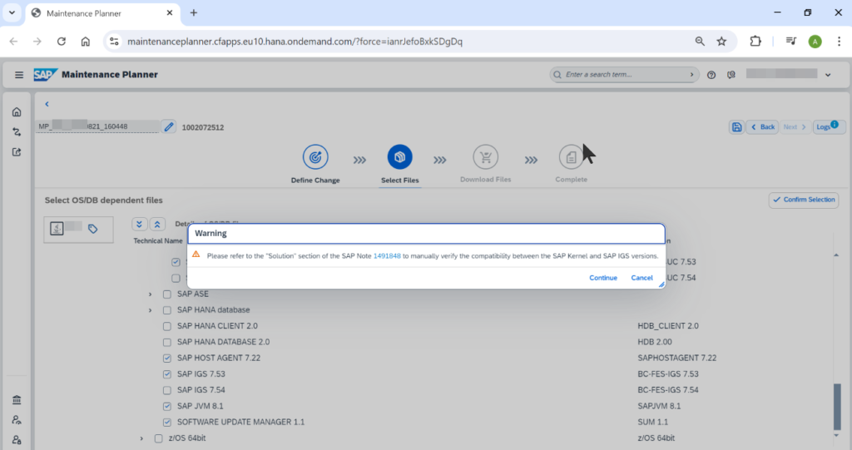This screenshot has width=852, height=450.
Task: Open a new browser tab
Action: coord(193,12)
